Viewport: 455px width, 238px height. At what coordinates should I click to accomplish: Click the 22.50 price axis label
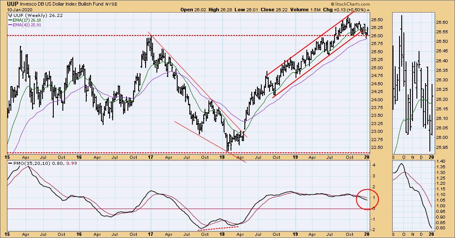[x=377, y=148]
